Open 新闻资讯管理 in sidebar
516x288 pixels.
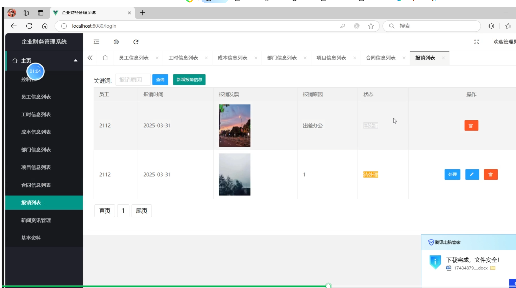pos(36,220)
